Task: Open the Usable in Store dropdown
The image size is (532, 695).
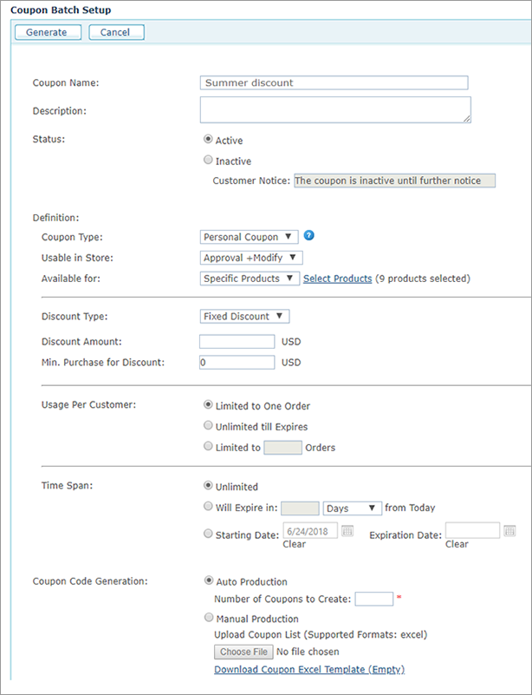Action: (251, 258)
